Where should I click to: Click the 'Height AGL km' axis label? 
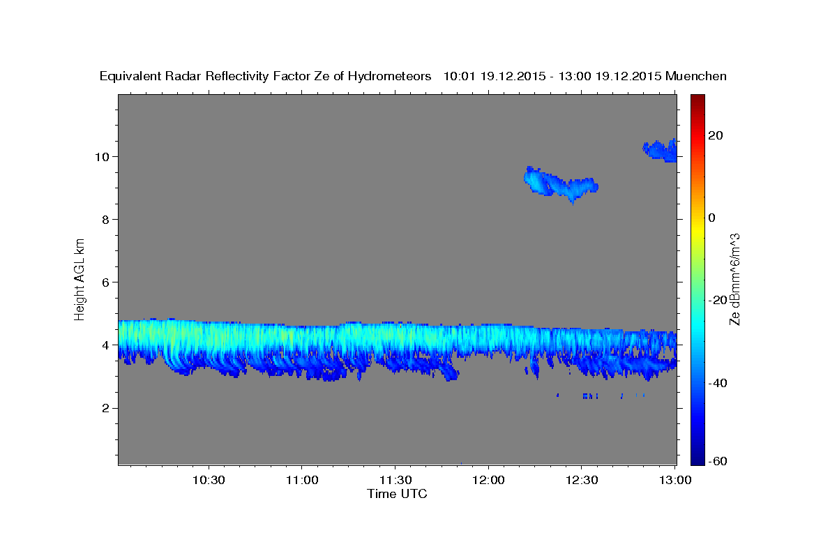[80, 279]
